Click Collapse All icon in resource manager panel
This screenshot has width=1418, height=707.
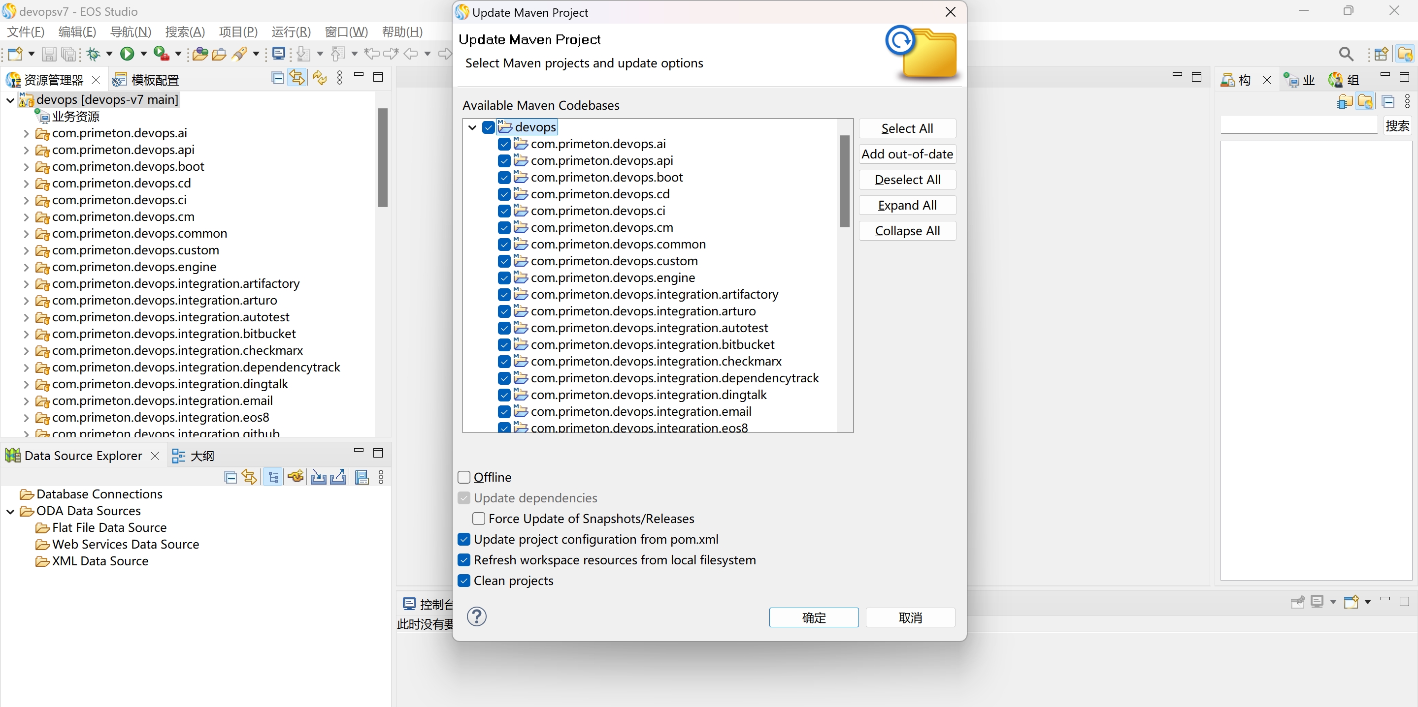pyautogui.click(x=278, y=78)
